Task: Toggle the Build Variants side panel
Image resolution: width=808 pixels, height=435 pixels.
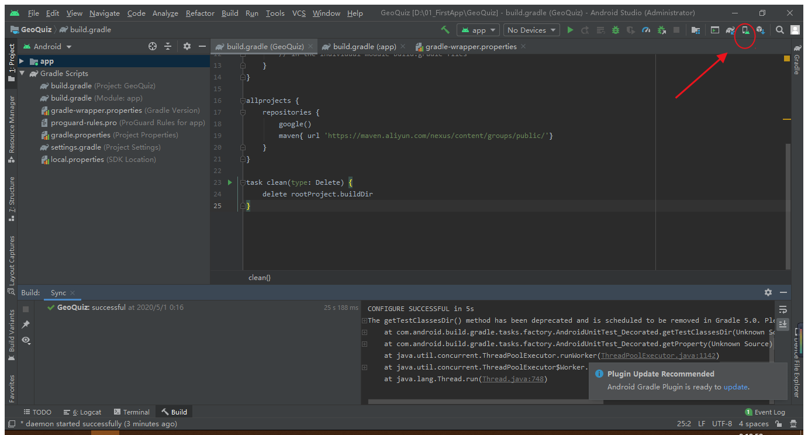Action: [12, 336]
